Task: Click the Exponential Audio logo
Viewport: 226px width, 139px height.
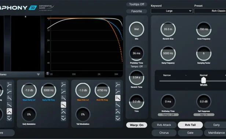Action: 46,8
